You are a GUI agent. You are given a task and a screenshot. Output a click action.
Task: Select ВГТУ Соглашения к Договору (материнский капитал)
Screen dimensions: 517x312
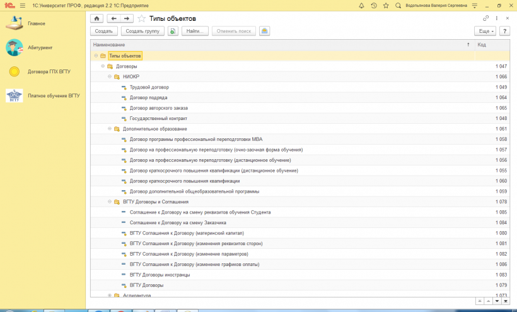300,233
